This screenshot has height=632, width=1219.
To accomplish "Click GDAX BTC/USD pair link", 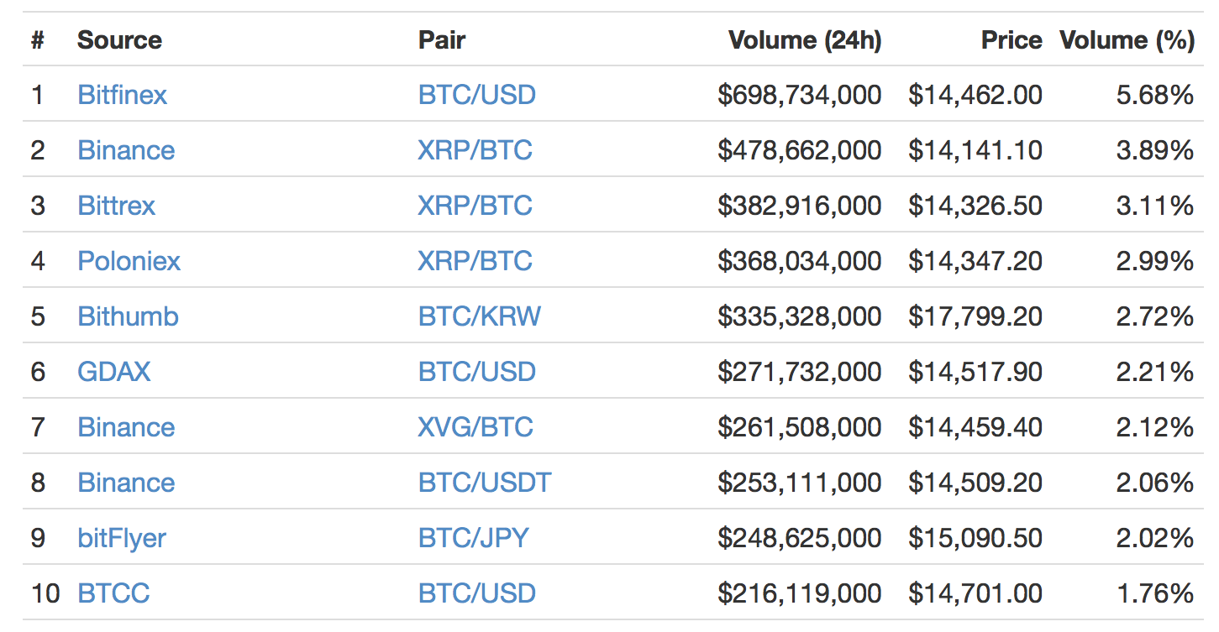I will click(476, 372).
